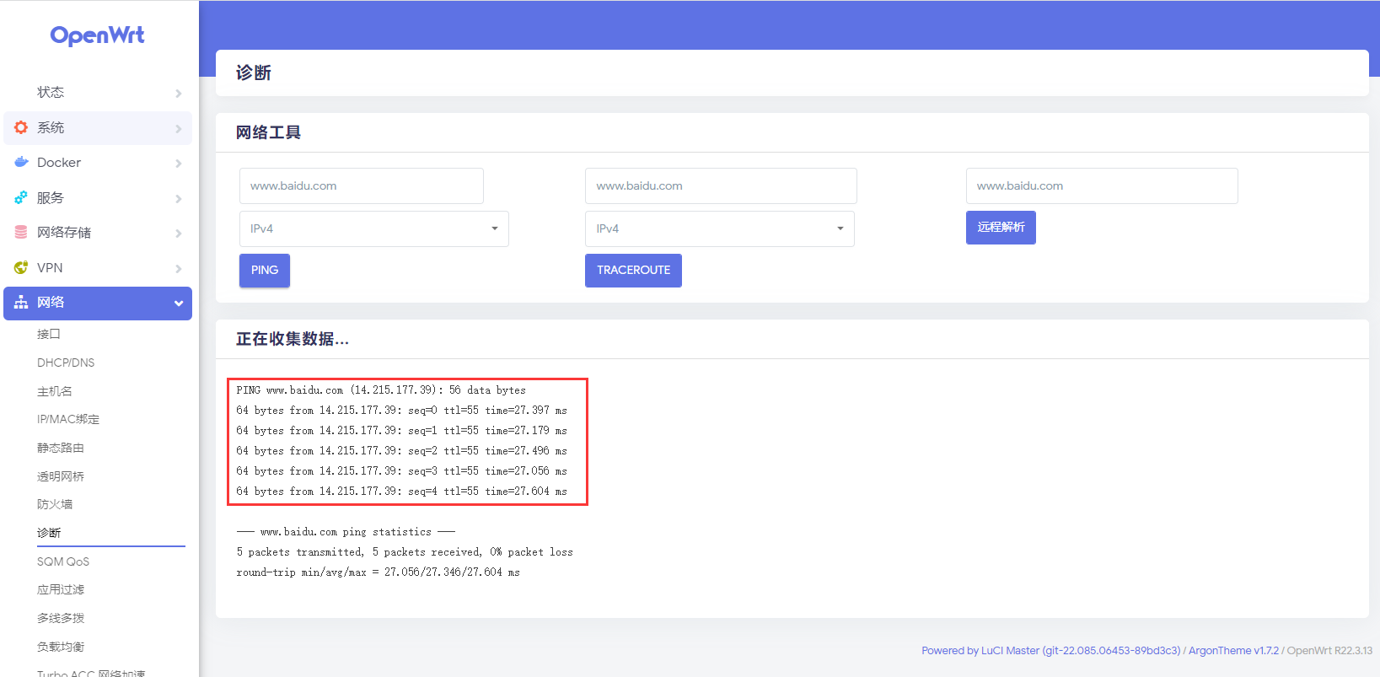Expand the Docker menu chevron
The height and width of the screenshot is (677, 1380).
coord(178,163)
